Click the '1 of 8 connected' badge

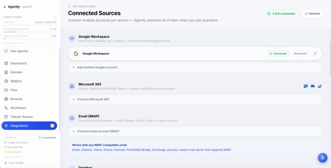tap(281, 14)
